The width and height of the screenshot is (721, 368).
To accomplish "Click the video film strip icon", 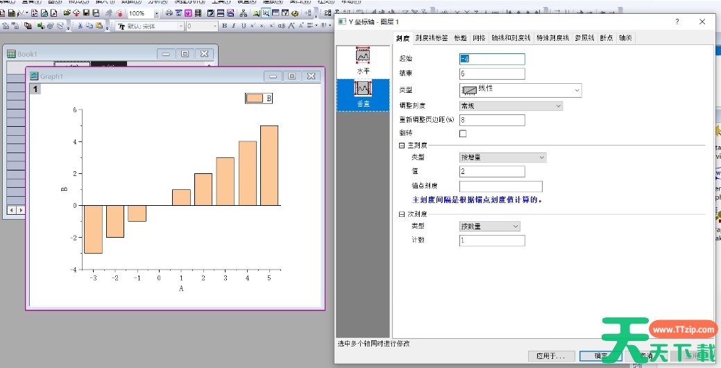I will point(198,13).
